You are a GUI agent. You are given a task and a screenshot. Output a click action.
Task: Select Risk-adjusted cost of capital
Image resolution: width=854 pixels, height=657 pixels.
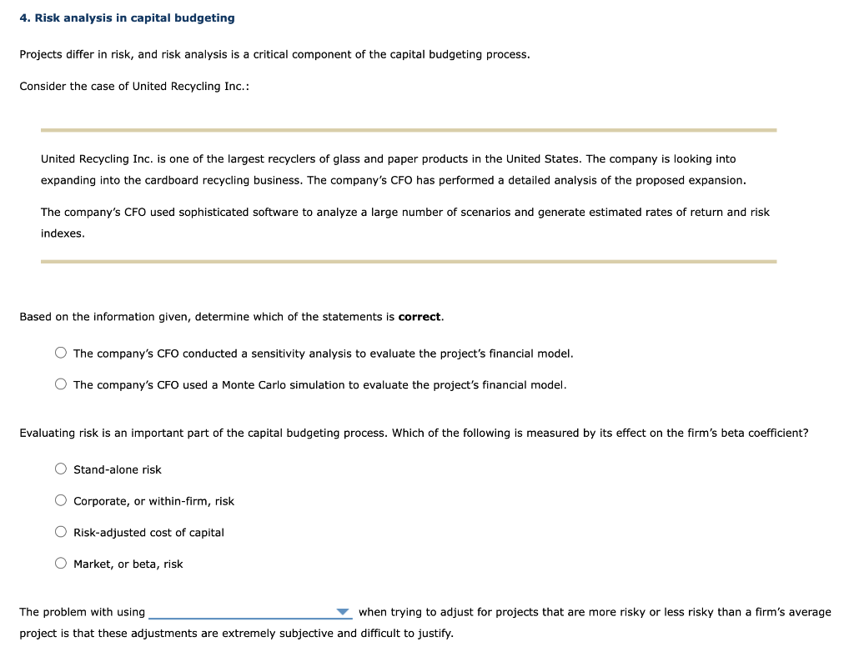tap(60, 530)
